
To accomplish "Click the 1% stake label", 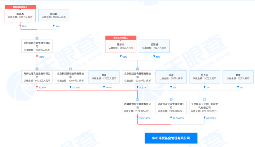I will coord(241,87).
